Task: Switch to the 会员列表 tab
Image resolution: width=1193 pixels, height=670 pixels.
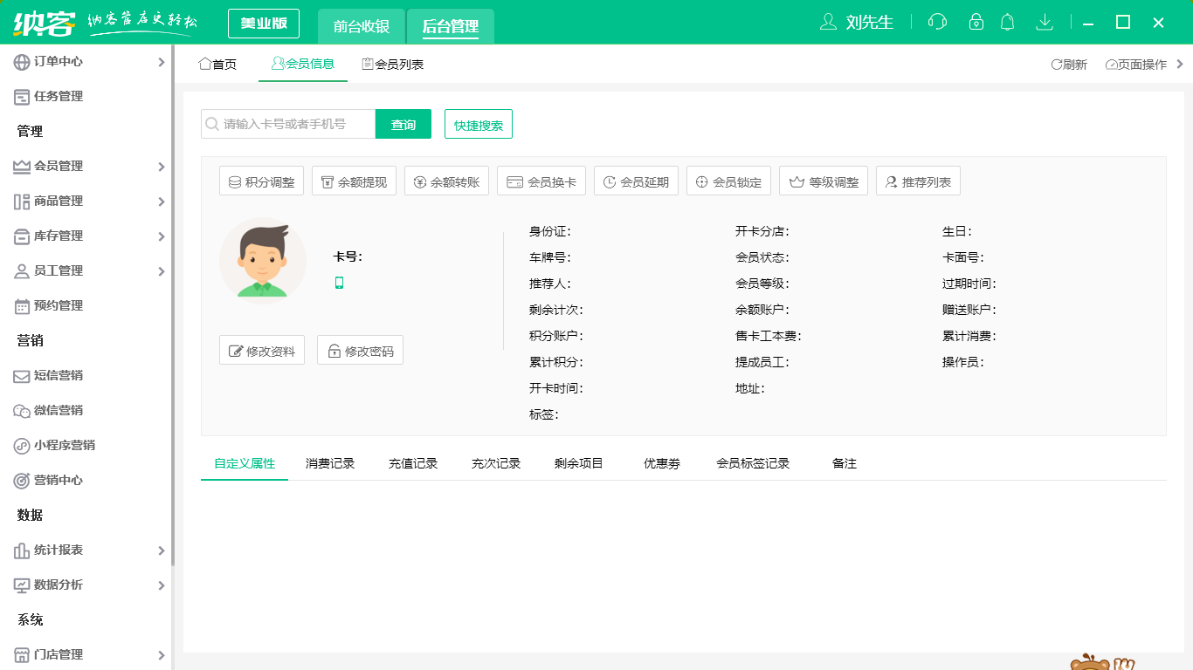Action: tap(392, 63)
